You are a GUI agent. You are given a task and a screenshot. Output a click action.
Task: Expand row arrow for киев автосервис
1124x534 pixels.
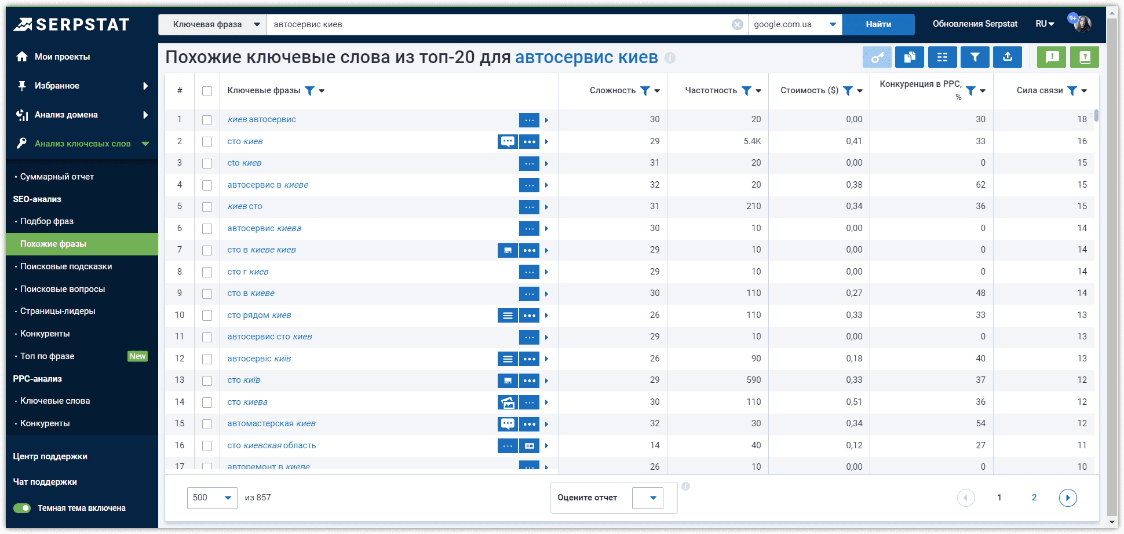(x=546, y=120)
